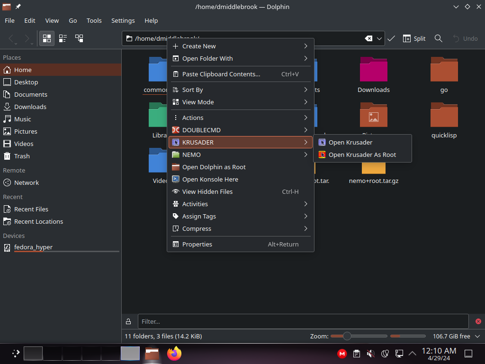The image size is (485, 364).
Task: Toggle the filter lock icon
Action: click(x=128, y=321)
